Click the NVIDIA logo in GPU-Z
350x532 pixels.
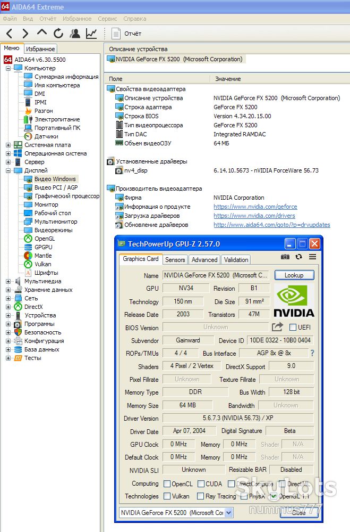click(x=294, y=301)
